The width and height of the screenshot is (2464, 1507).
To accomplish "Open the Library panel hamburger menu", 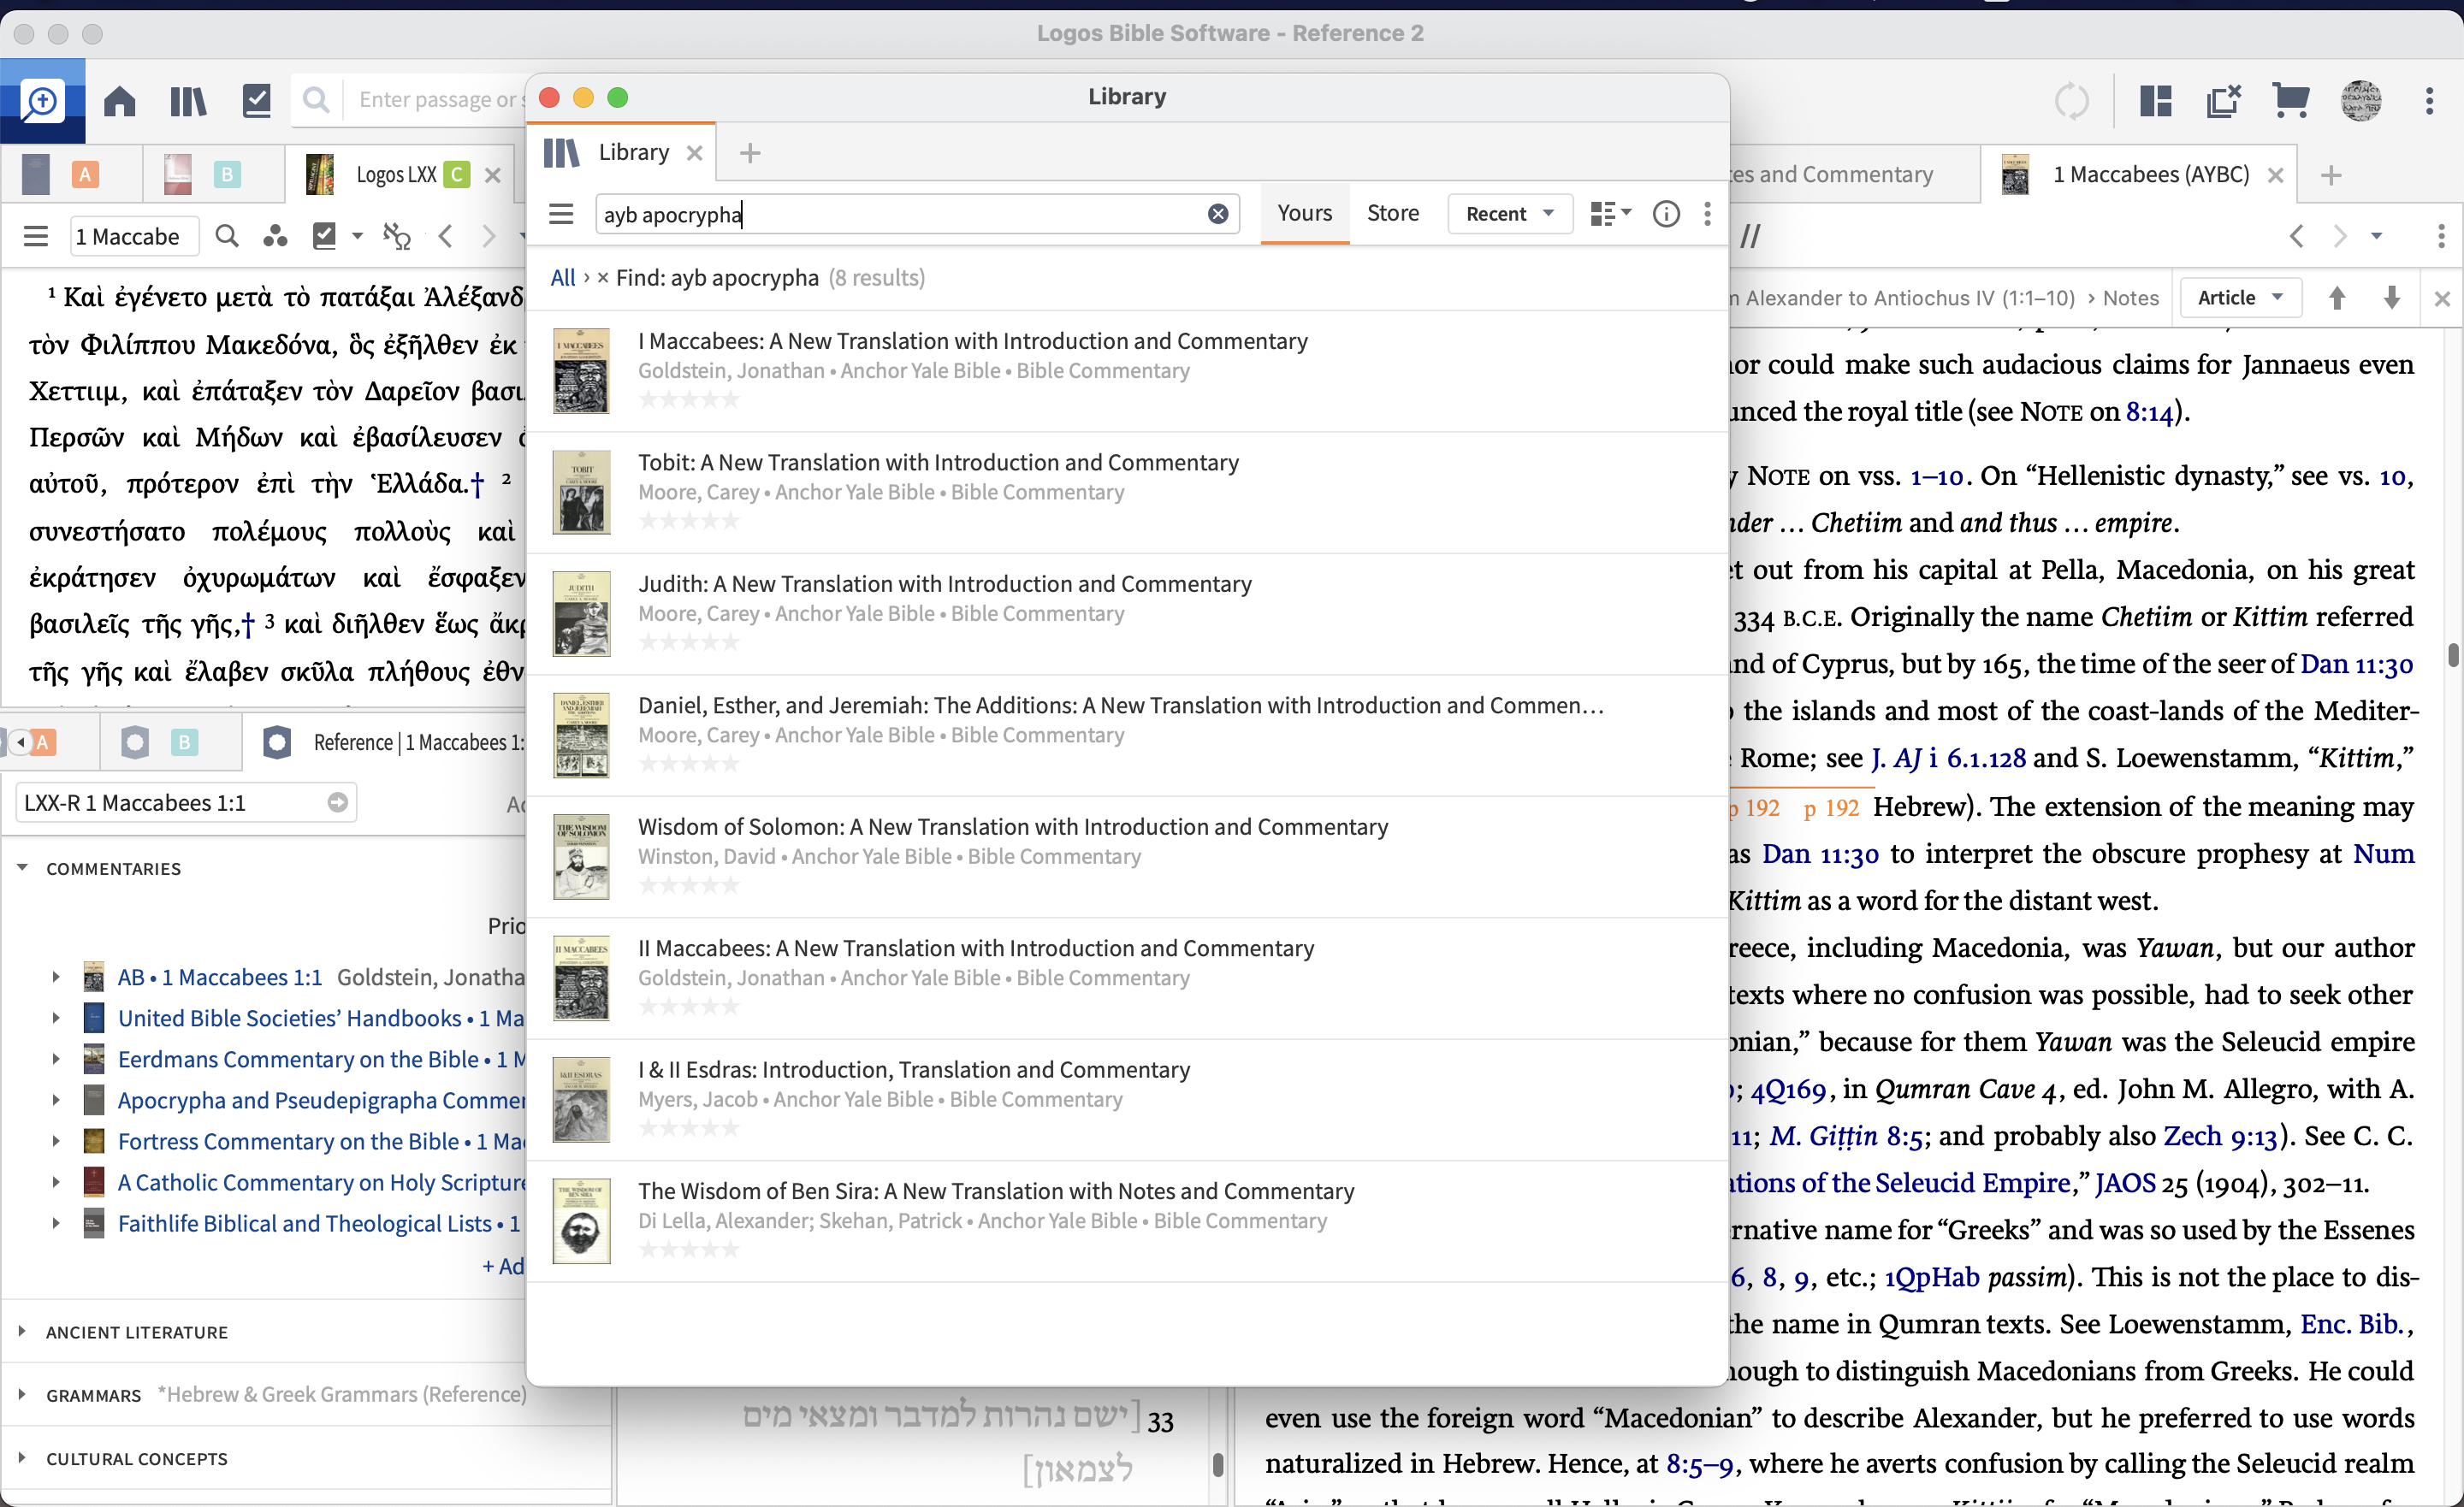I will coord(561,214).
